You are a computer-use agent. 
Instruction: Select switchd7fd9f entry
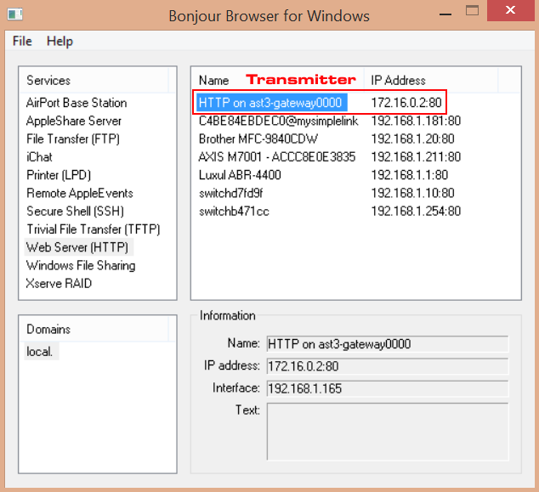pyautogui.click(x=230, y=193)
